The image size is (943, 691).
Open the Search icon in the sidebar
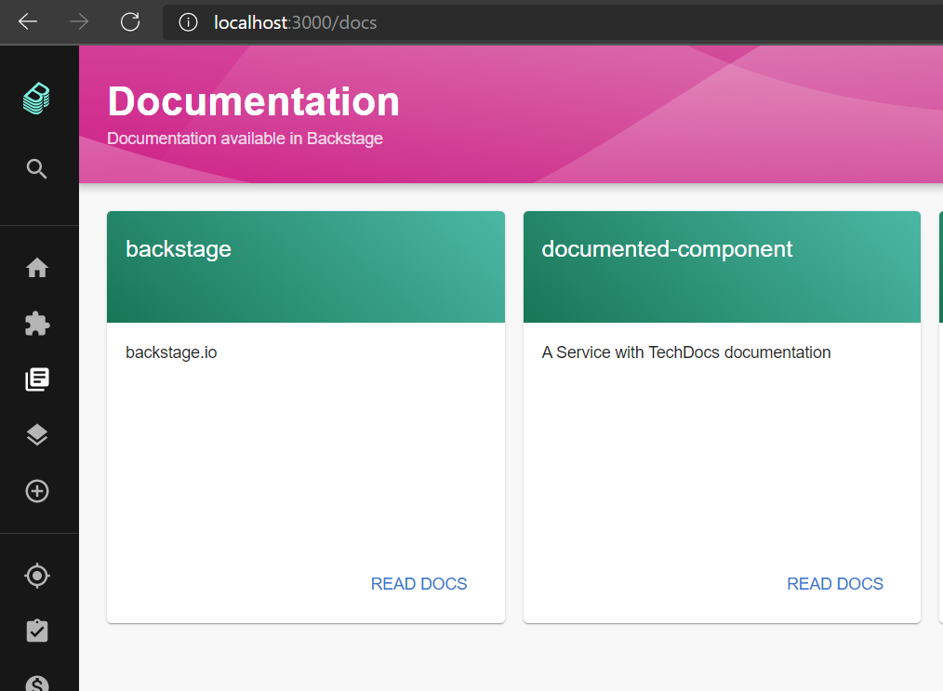(37, 168)
